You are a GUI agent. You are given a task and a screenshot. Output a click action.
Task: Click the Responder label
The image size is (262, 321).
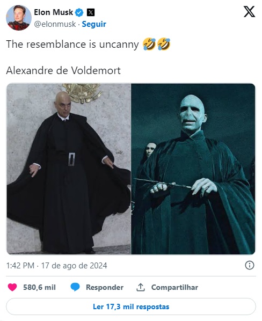(105, 287)
